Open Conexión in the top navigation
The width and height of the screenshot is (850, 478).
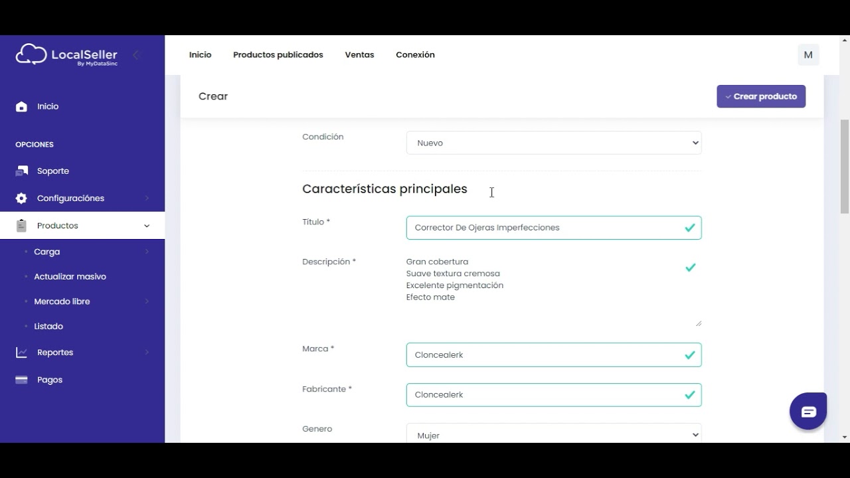click(415, 55)
